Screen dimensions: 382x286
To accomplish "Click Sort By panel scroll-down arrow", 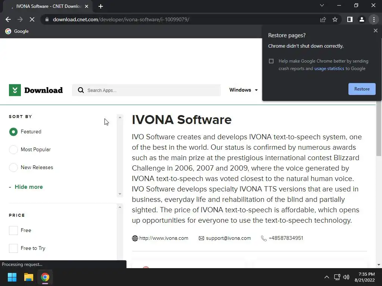I will 120,194.
